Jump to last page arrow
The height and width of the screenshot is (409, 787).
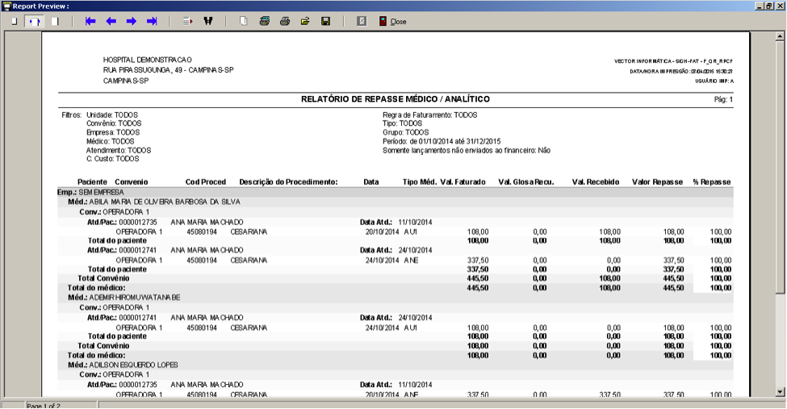click(152, 21)
